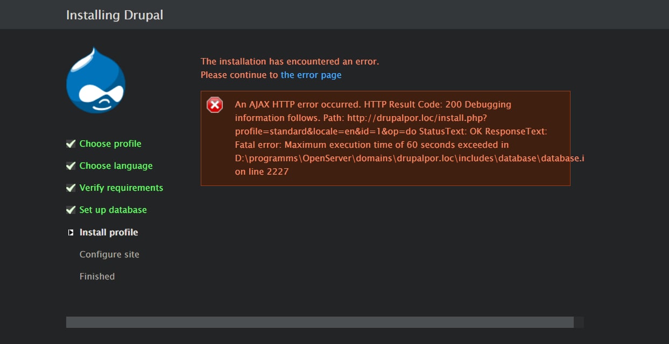Click the AJAX HTTP error message text

(410, 138)
